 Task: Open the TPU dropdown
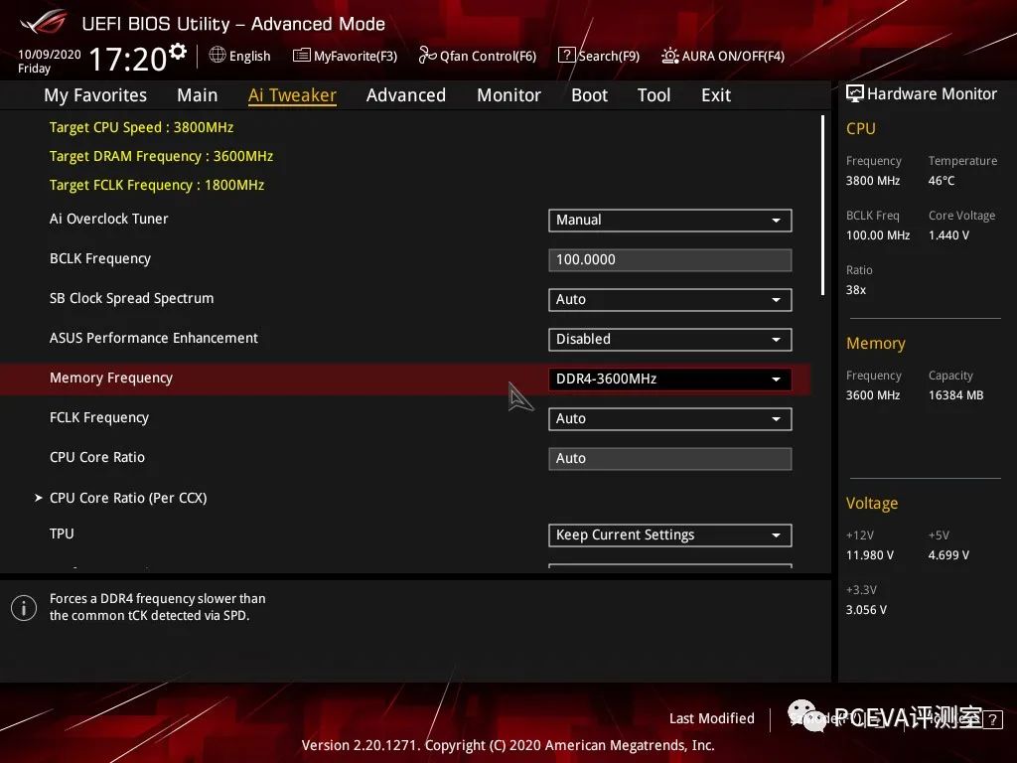[x=669, y=534]
